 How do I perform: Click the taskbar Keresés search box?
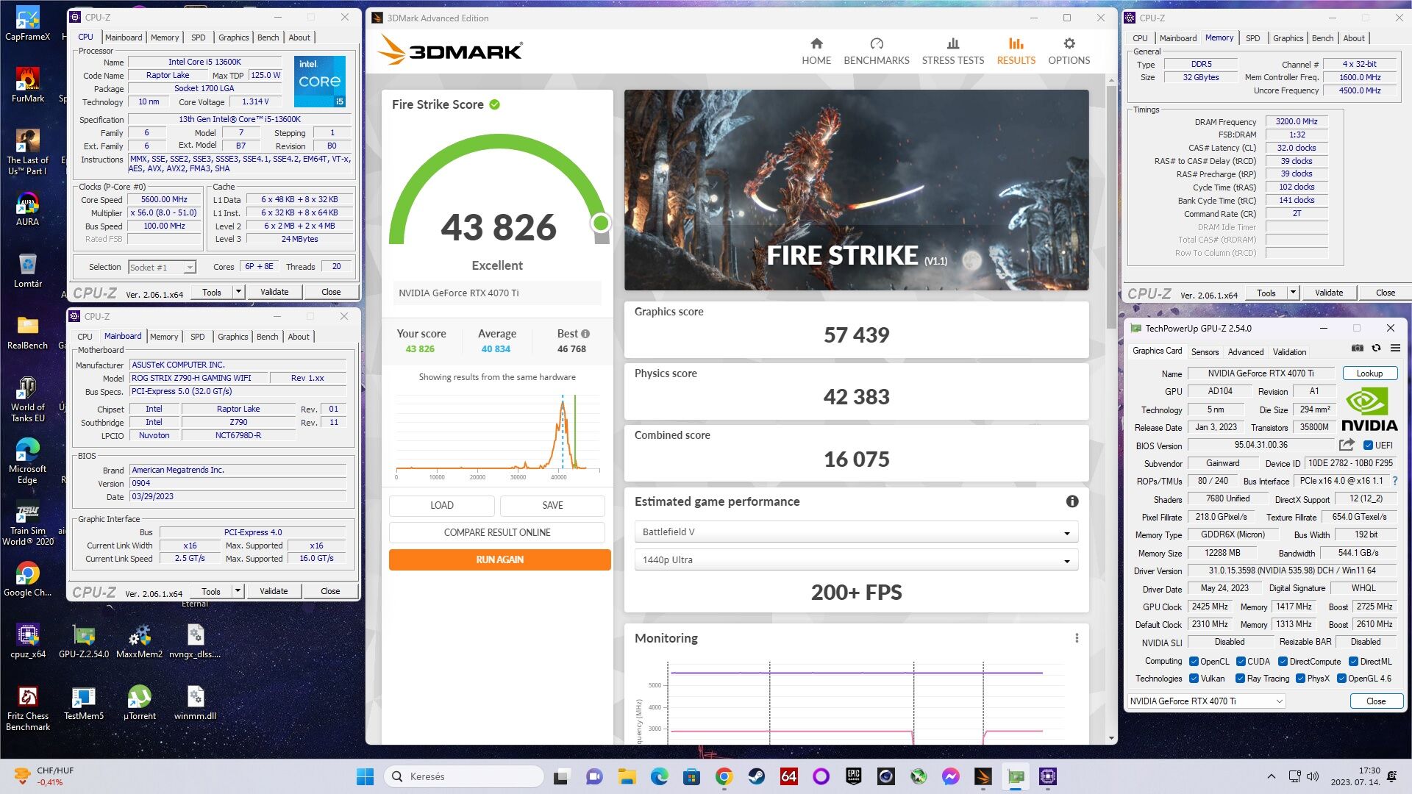(463, 776)
